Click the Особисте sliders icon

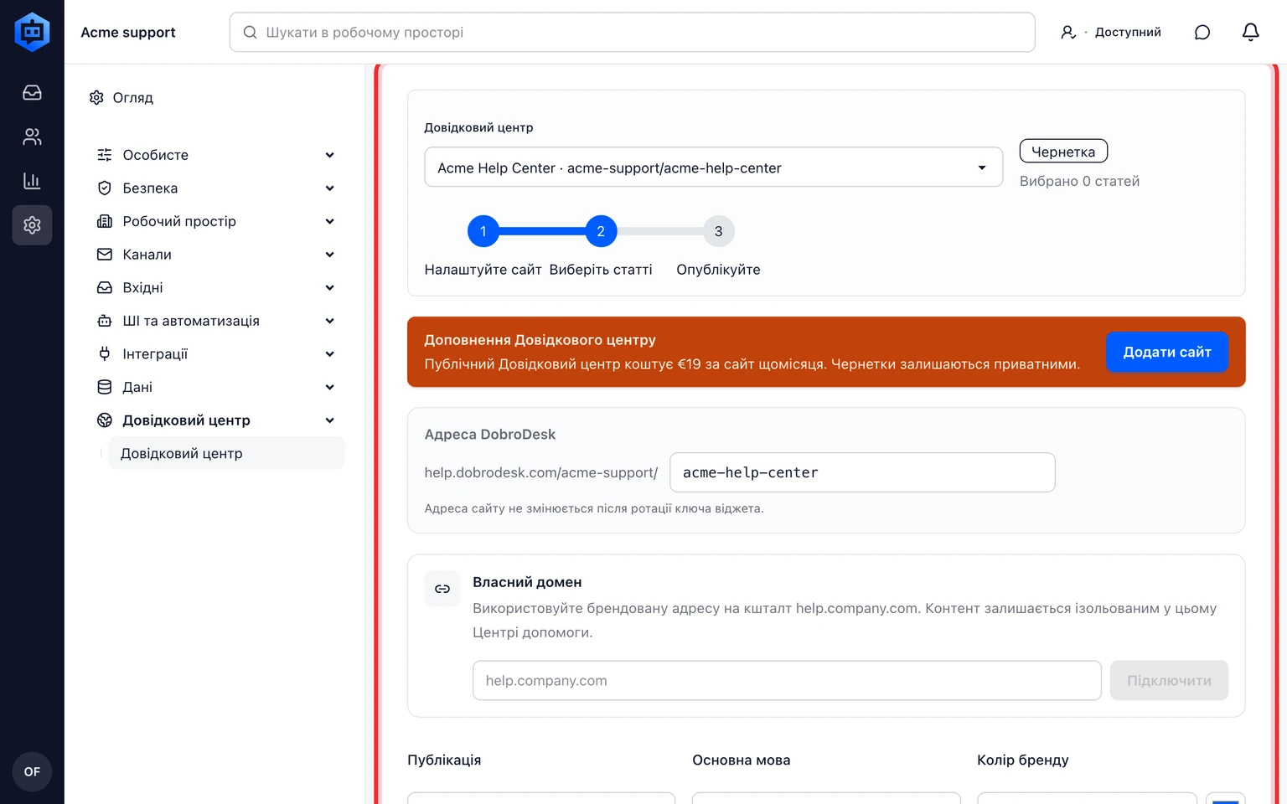pyautogui.click(x=105, y=155)
